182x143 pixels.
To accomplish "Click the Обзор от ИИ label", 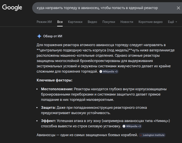I will pos(53,36).
